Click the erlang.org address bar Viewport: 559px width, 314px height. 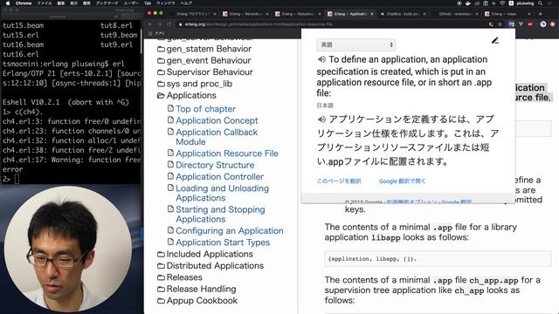[x=332, y=24]
